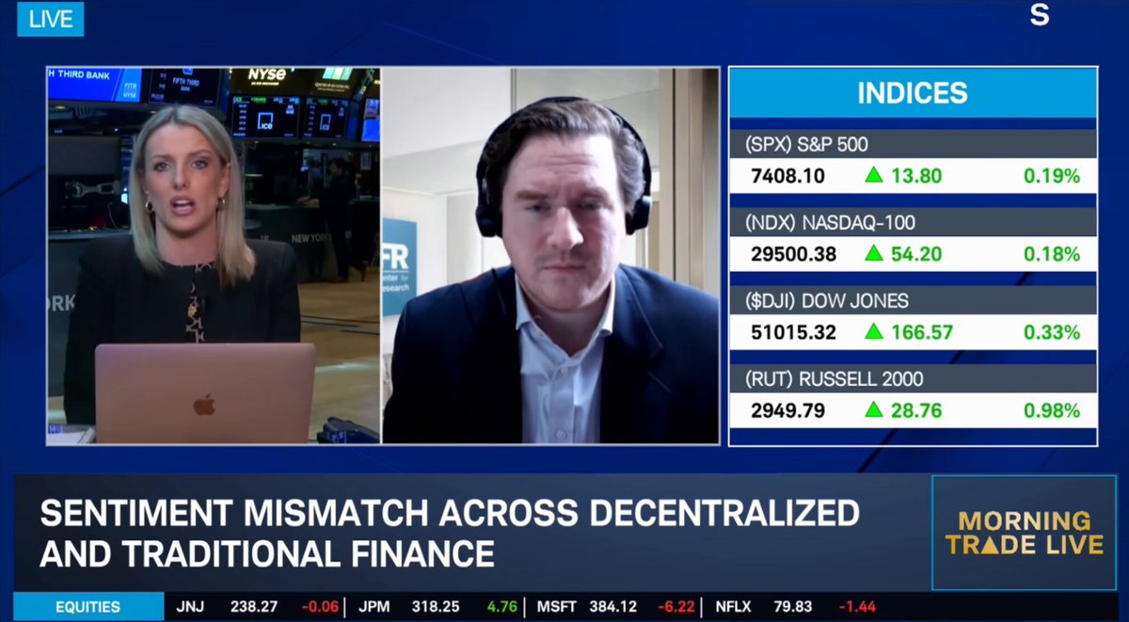Click the JPM change 4.76
The image size is (1129, 622).
point(502,607)
